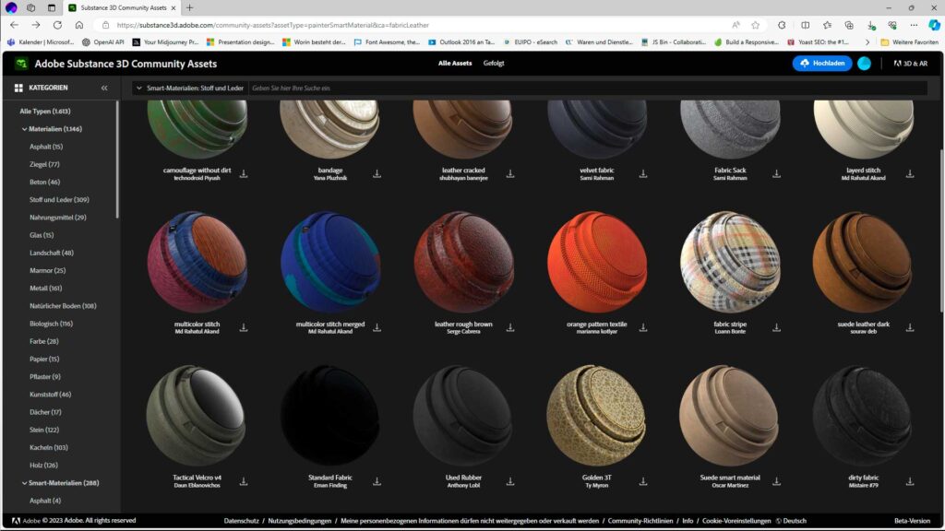Download the multicolor stitch material
The height and width of the screenshot is (531, 945).
point(244,327)
